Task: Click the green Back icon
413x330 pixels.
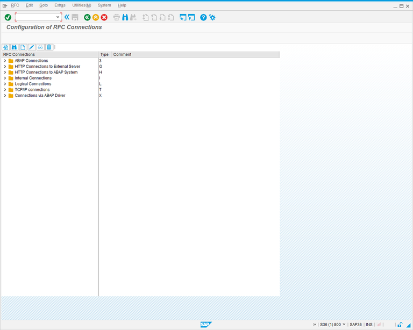Action: [87, 17]
